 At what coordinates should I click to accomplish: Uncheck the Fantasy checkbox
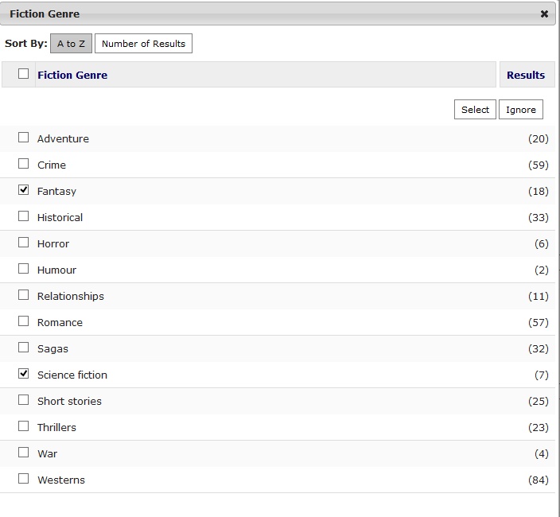23,190
